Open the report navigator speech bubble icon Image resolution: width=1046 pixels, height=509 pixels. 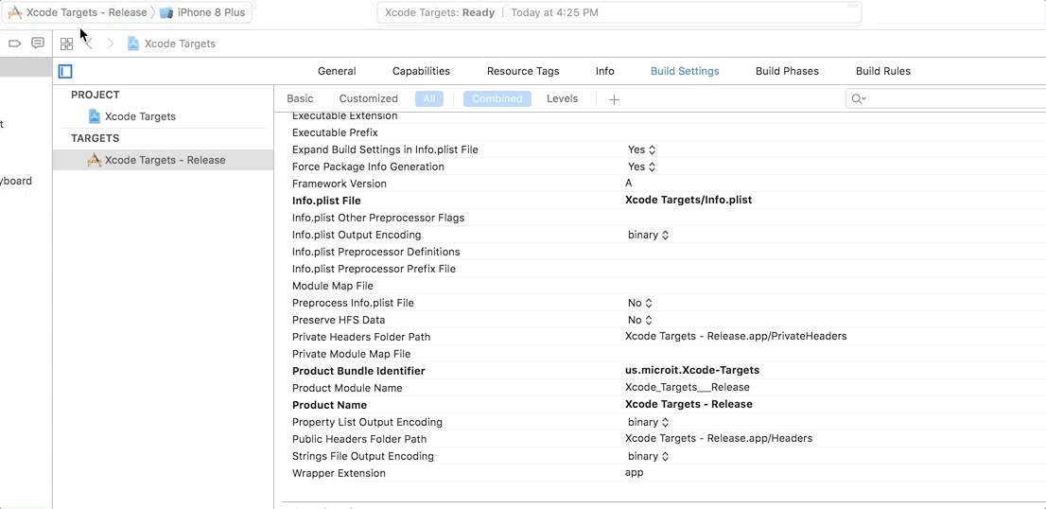click(38, 44)
